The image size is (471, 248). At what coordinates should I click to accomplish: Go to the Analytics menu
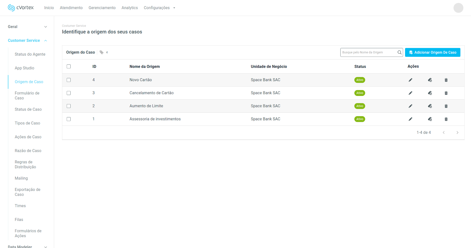(130, 8)
